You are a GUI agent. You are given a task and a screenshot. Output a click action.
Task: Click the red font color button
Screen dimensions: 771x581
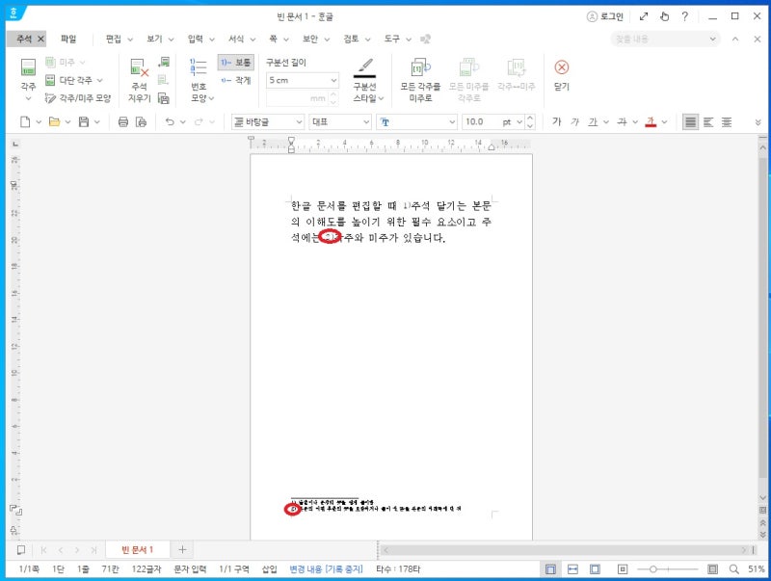point(651,122)
